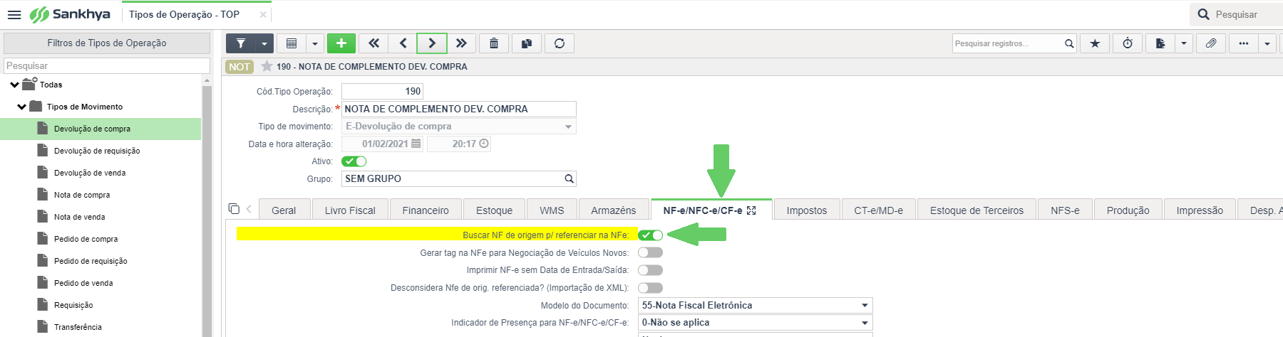Open Tipo de movimento dropdown
1283x337 pixels.
point(568,127)
